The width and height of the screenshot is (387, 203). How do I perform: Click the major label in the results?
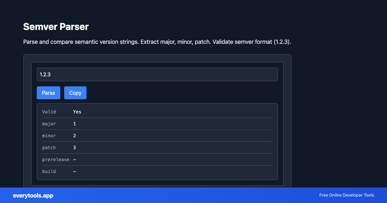49,123
